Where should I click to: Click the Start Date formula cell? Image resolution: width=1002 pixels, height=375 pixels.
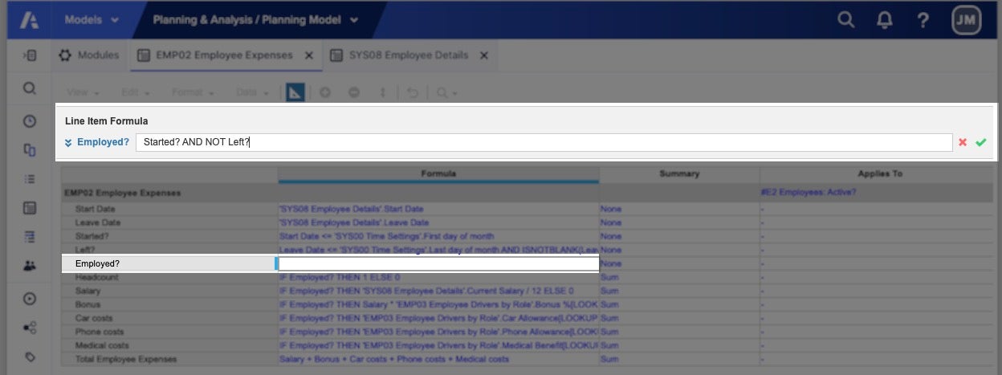438,209
